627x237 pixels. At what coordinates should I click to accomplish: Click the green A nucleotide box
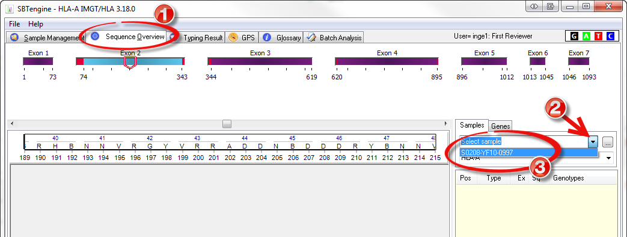click(586, 36)
